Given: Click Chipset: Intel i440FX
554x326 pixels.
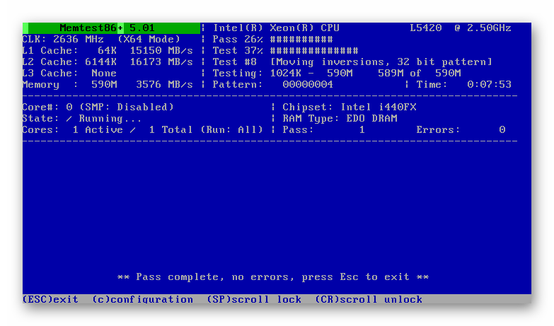Looking at the screenshot, I should 350,107.
